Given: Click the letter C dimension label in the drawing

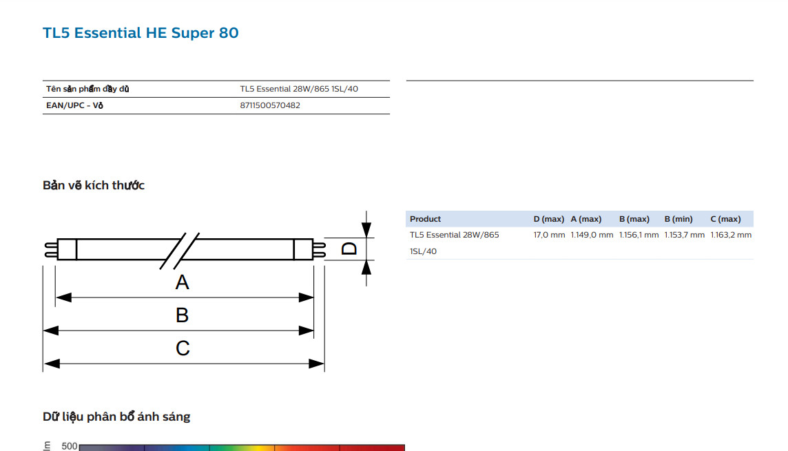Looking at the screenshot, I should [x=182, y=348].
